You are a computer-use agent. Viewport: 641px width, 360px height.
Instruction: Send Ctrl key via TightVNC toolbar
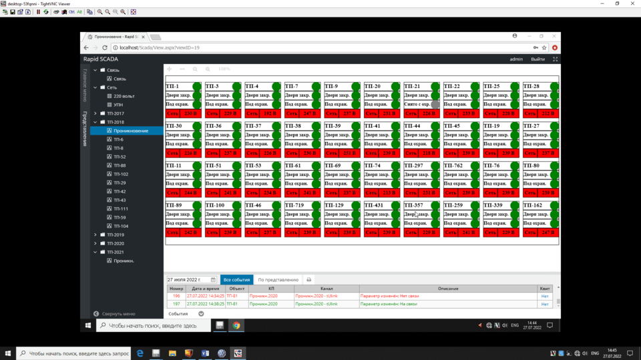tap(71, 11)
